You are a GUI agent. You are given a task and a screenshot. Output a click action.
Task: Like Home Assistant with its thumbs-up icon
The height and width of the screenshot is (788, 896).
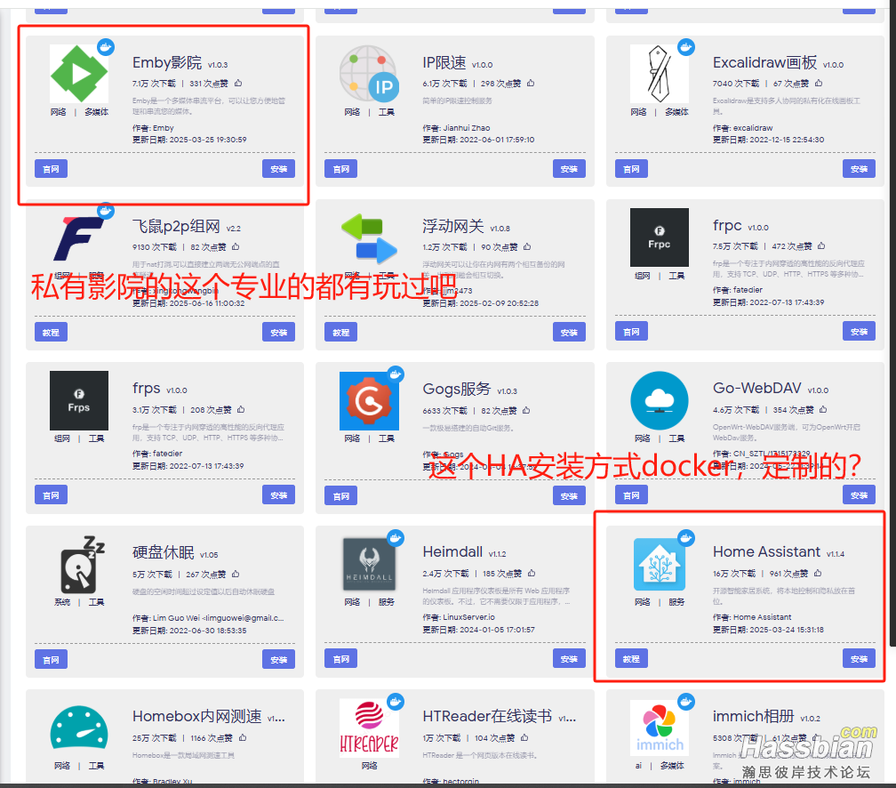(x=819, y=573)
